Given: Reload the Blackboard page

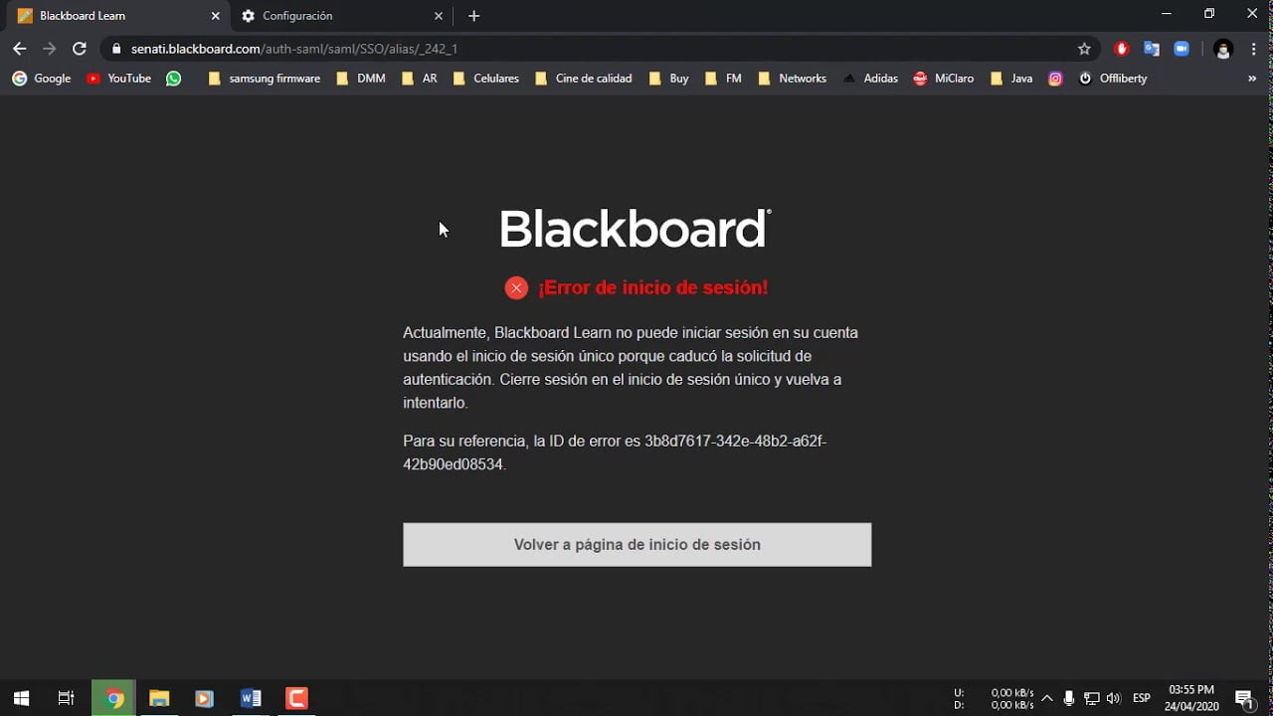Looking at the screenshot, I should coord(80,49).
